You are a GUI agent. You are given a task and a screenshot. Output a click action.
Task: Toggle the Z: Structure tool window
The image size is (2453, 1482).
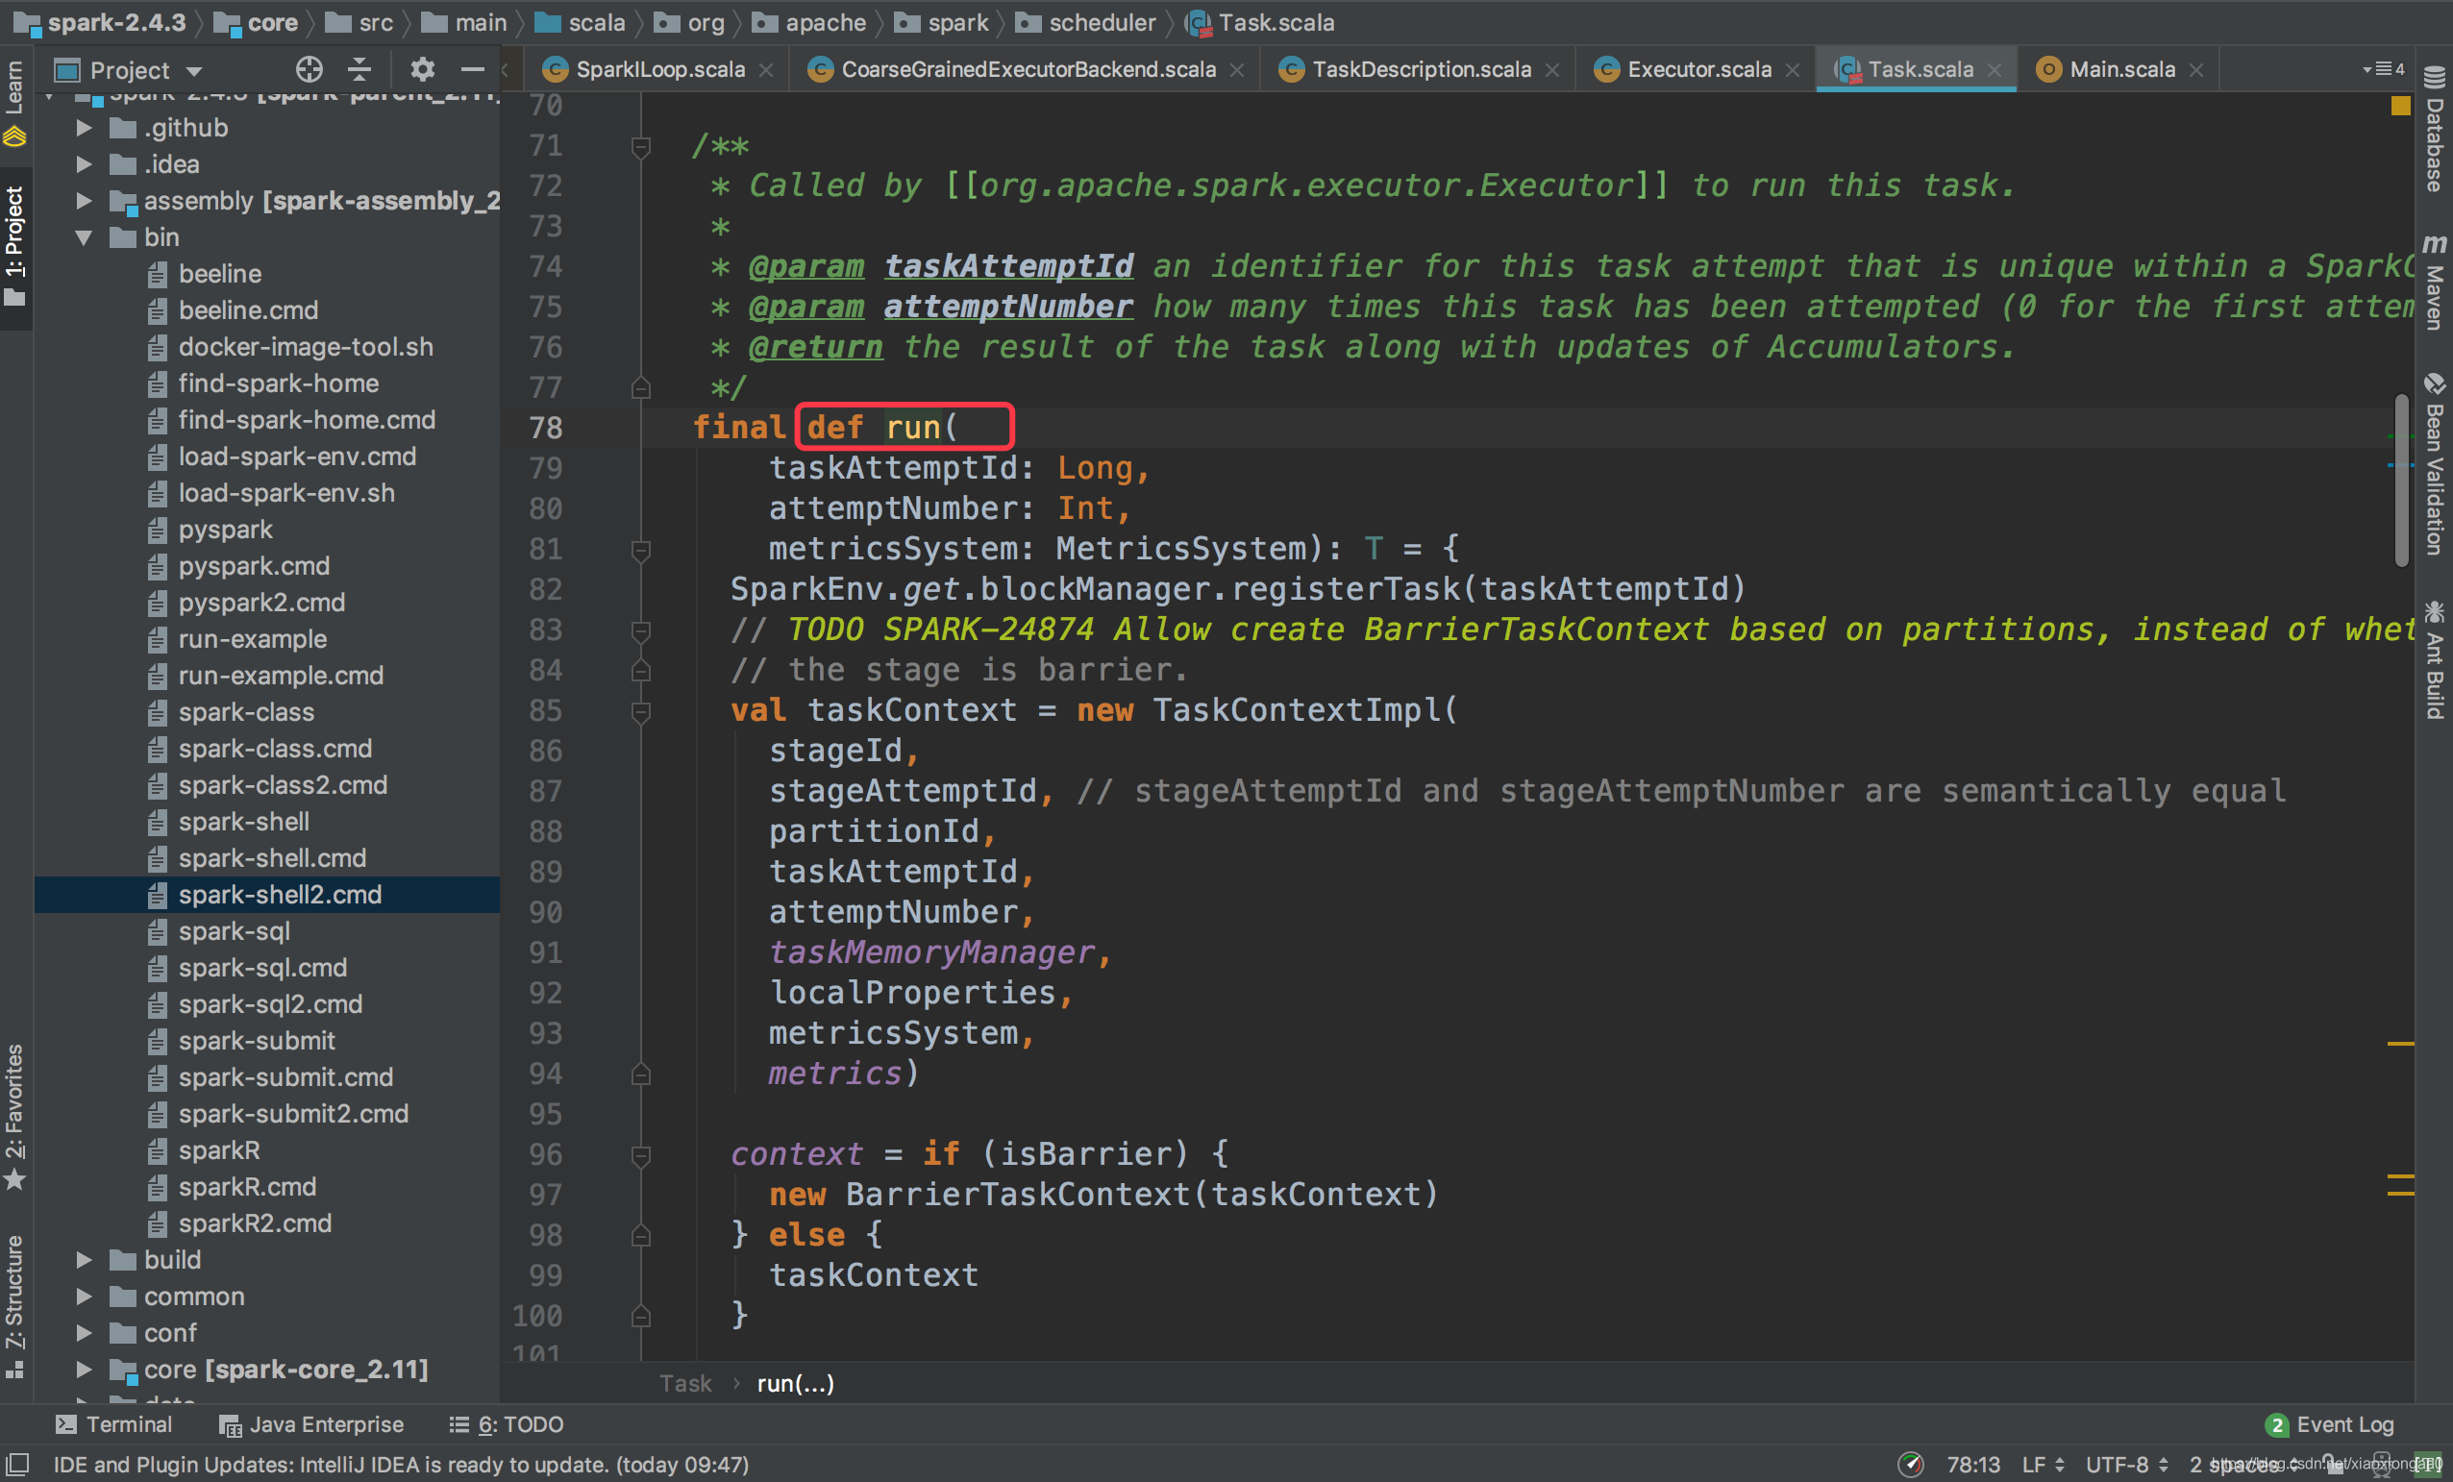(15, 1306)
